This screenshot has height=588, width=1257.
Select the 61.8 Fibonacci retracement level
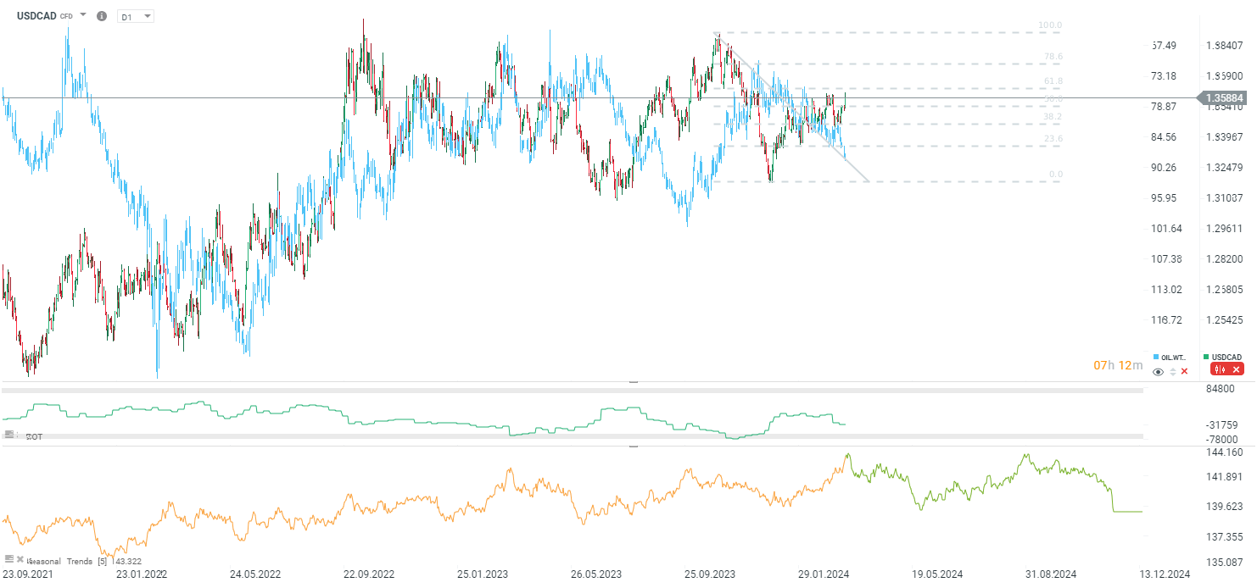(x=1052, y=81)
